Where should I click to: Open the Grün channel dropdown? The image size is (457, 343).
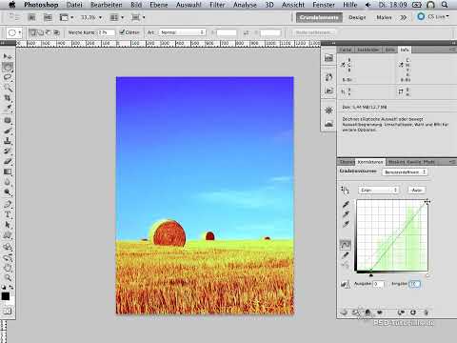(x=378, y=190)
